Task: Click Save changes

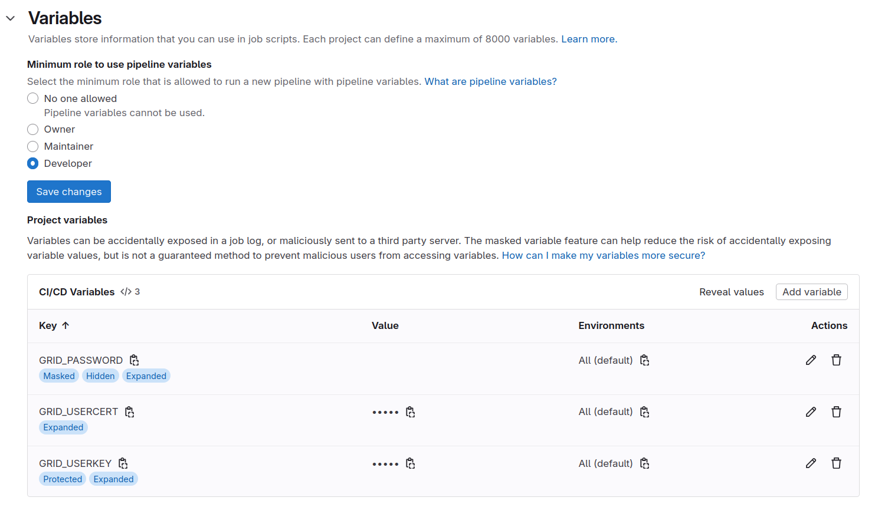Action: tap(68, 191)
